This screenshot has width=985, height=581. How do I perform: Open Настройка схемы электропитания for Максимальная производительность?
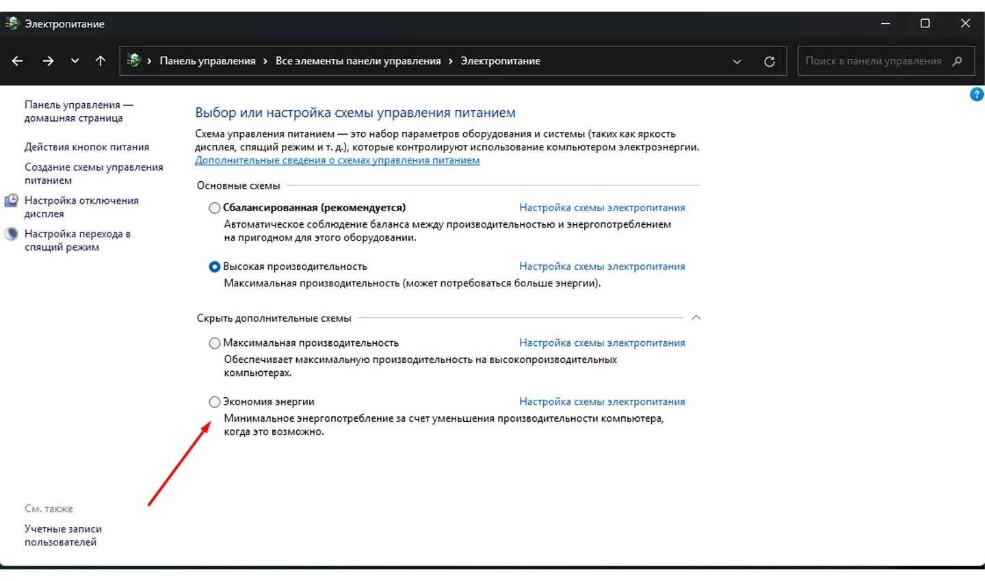[x=602, y=343]
